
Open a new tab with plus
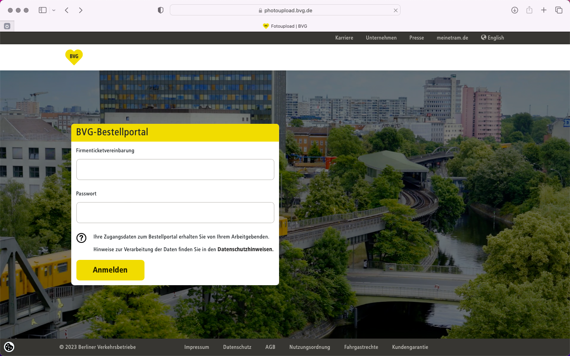click(544, 10)
